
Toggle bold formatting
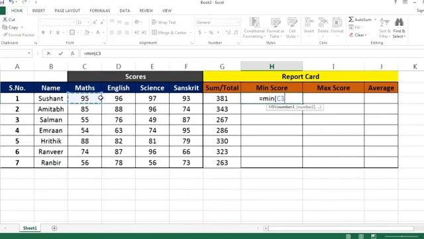click(43, 33)
